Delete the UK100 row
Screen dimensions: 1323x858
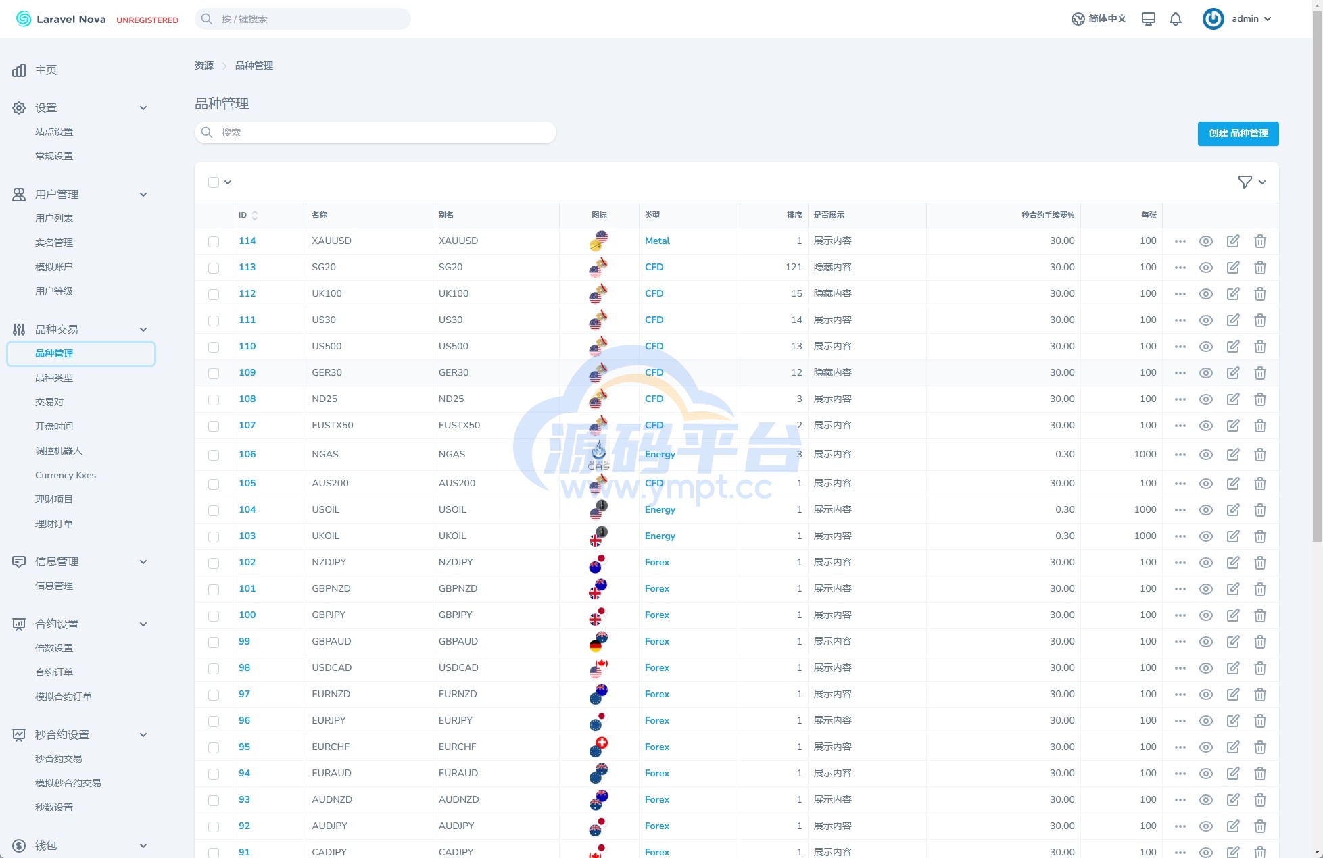pos(1260,294)
